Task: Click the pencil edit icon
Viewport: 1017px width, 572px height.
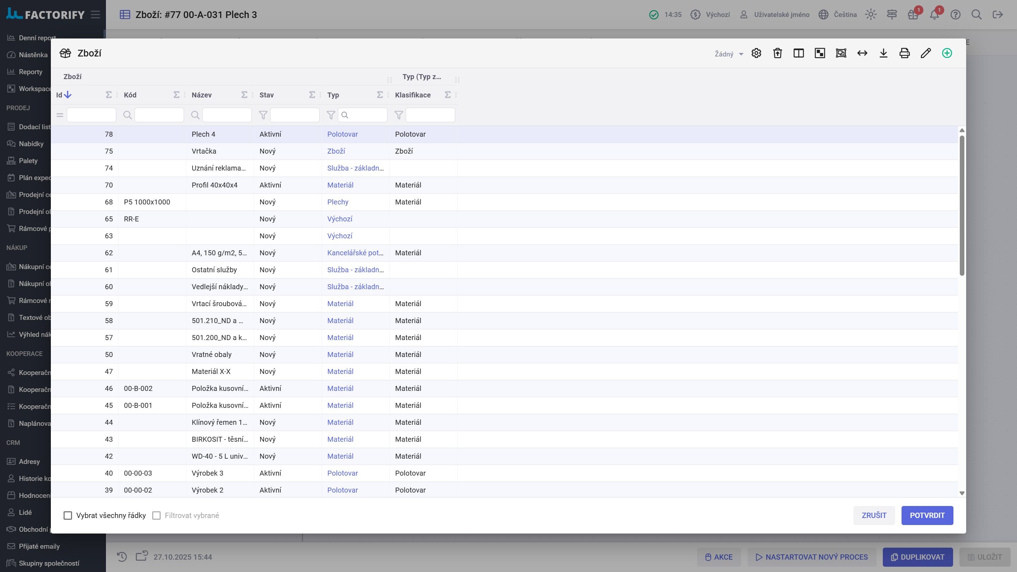Action: [926, 53]
